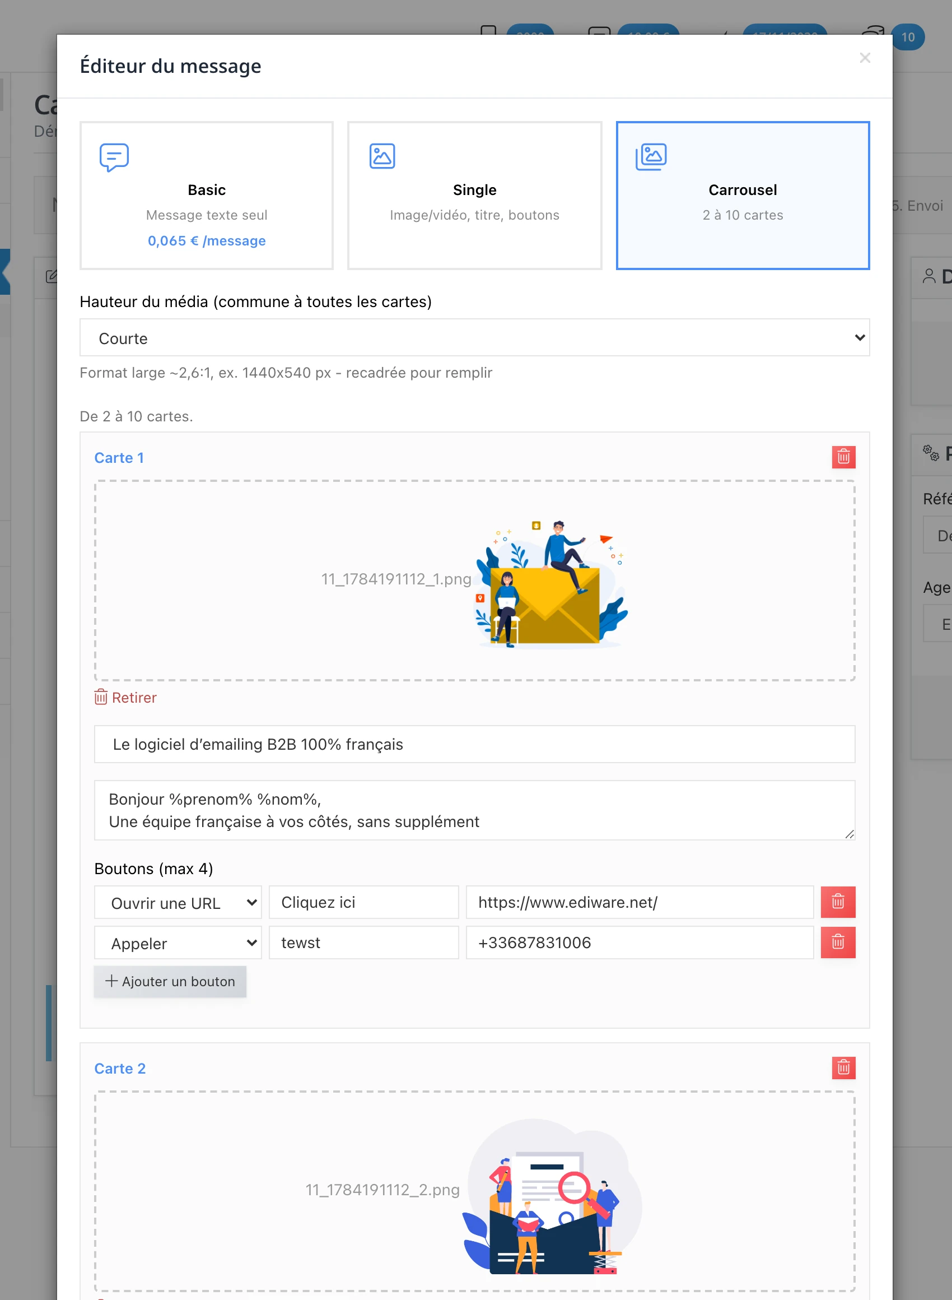Screen dimensions: 952x1300
Task: Click the Carte 1 heading
Action: [x=119, y=458]
